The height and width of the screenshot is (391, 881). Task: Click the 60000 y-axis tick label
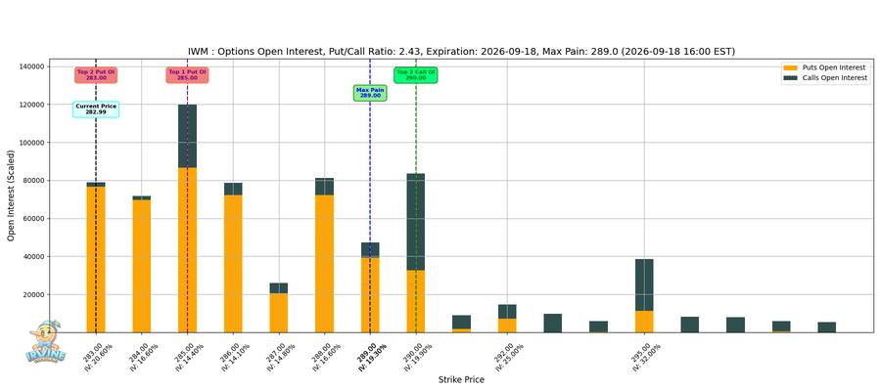(33, 219)
